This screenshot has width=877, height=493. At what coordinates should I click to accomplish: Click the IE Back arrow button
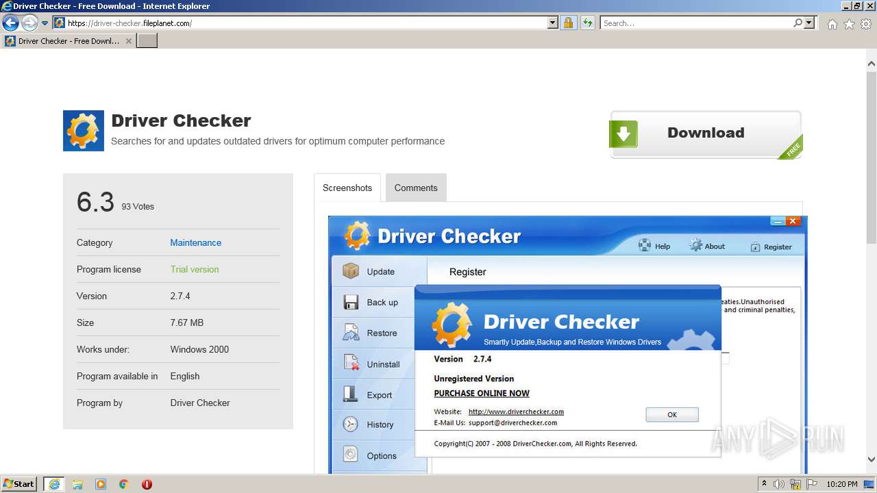[10, 23]
